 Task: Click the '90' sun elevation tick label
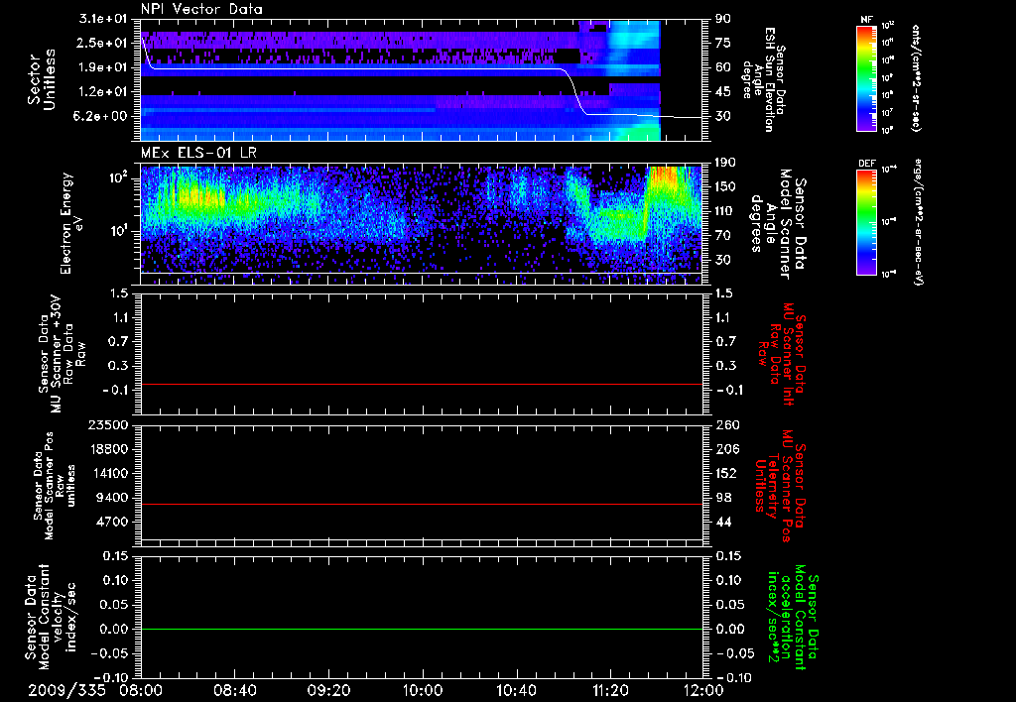pos(723,19)
